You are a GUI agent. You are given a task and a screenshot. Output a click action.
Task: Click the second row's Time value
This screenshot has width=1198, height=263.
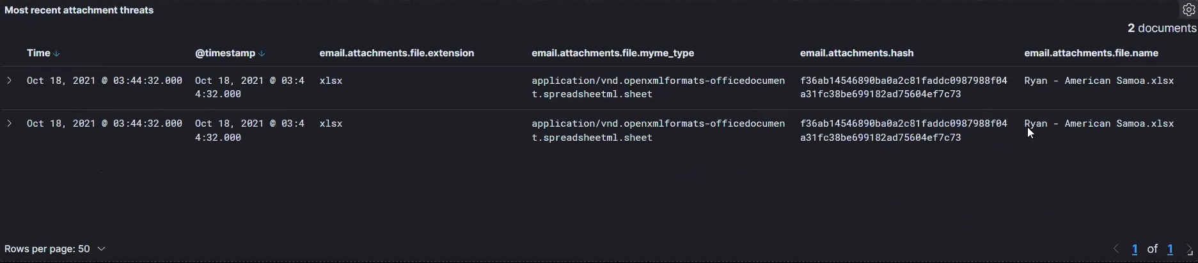tap(104, 124)
